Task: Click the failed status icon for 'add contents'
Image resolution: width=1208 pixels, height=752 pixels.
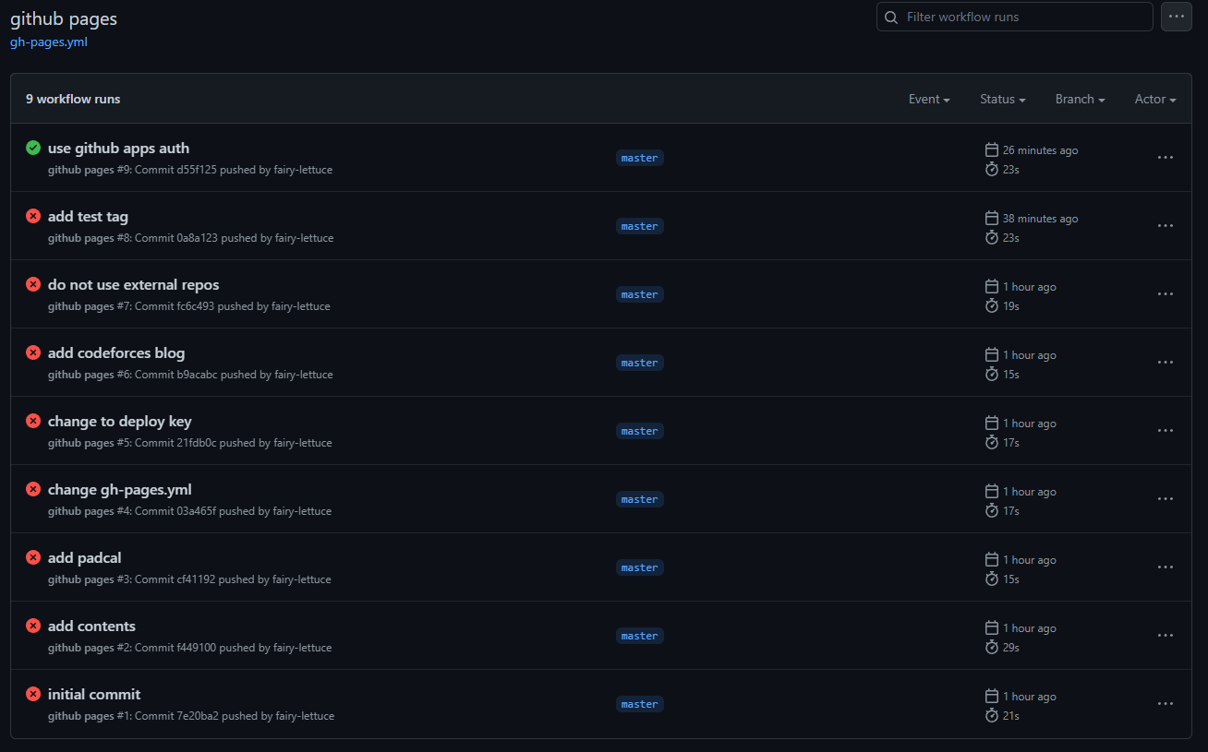Action: pyautogui.click(x=33, y=626)
